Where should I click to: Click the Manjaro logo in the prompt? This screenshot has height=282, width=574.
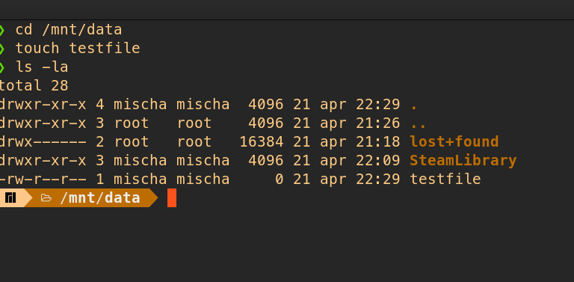pyautogui.click(x=10, y=198)
